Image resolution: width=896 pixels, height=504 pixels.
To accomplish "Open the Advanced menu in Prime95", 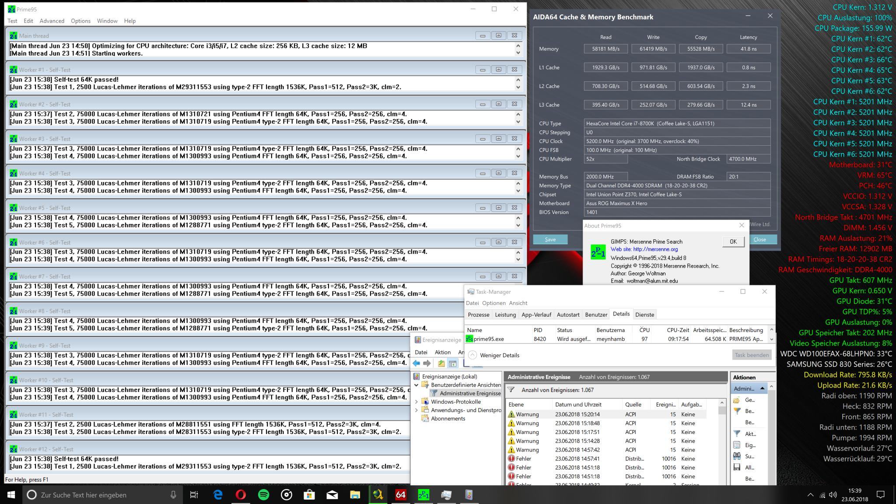I will (52, 21).
